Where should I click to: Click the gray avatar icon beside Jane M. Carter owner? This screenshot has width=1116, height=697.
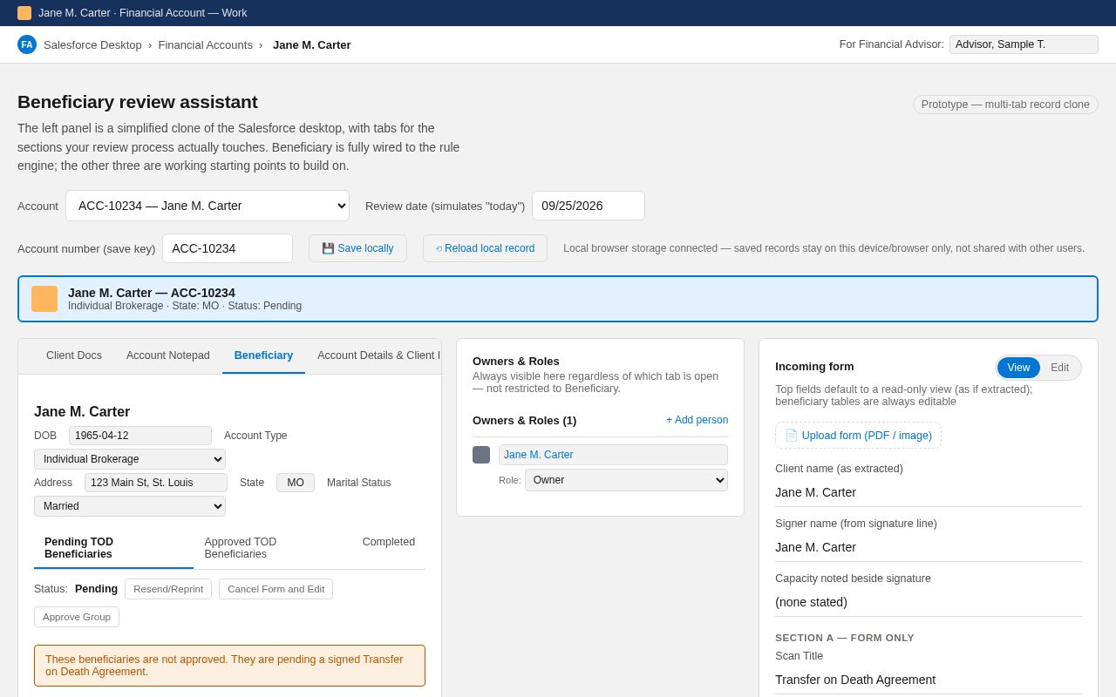[x=481, y=455]
